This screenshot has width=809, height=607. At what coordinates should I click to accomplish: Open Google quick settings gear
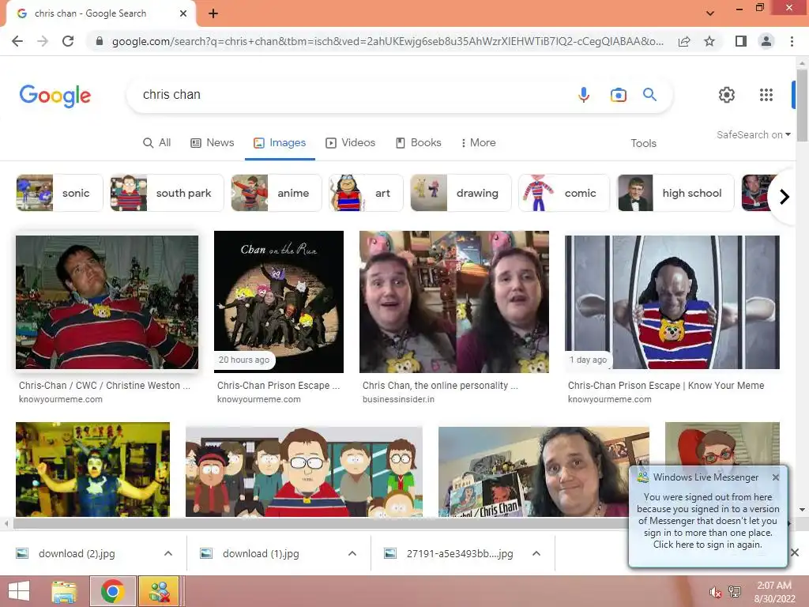click(x=727, y=95)
